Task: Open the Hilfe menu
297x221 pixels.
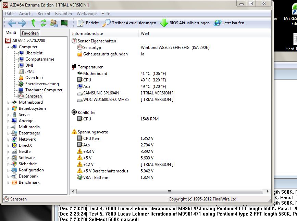Action: (106, 14)
